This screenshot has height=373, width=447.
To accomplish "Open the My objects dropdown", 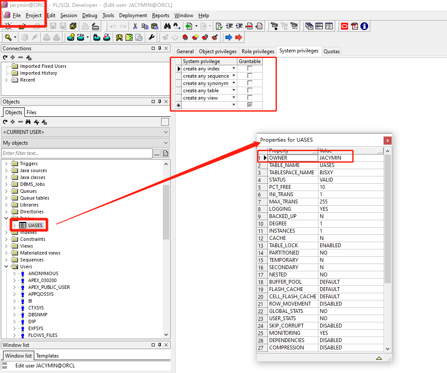I will pos(86,143).
